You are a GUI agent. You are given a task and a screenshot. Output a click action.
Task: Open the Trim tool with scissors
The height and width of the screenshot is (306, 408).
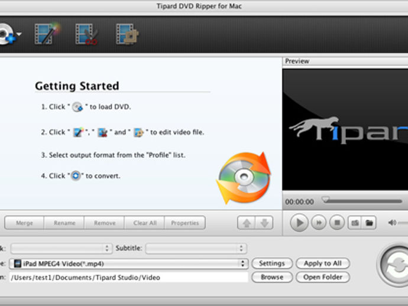[87, 34]
